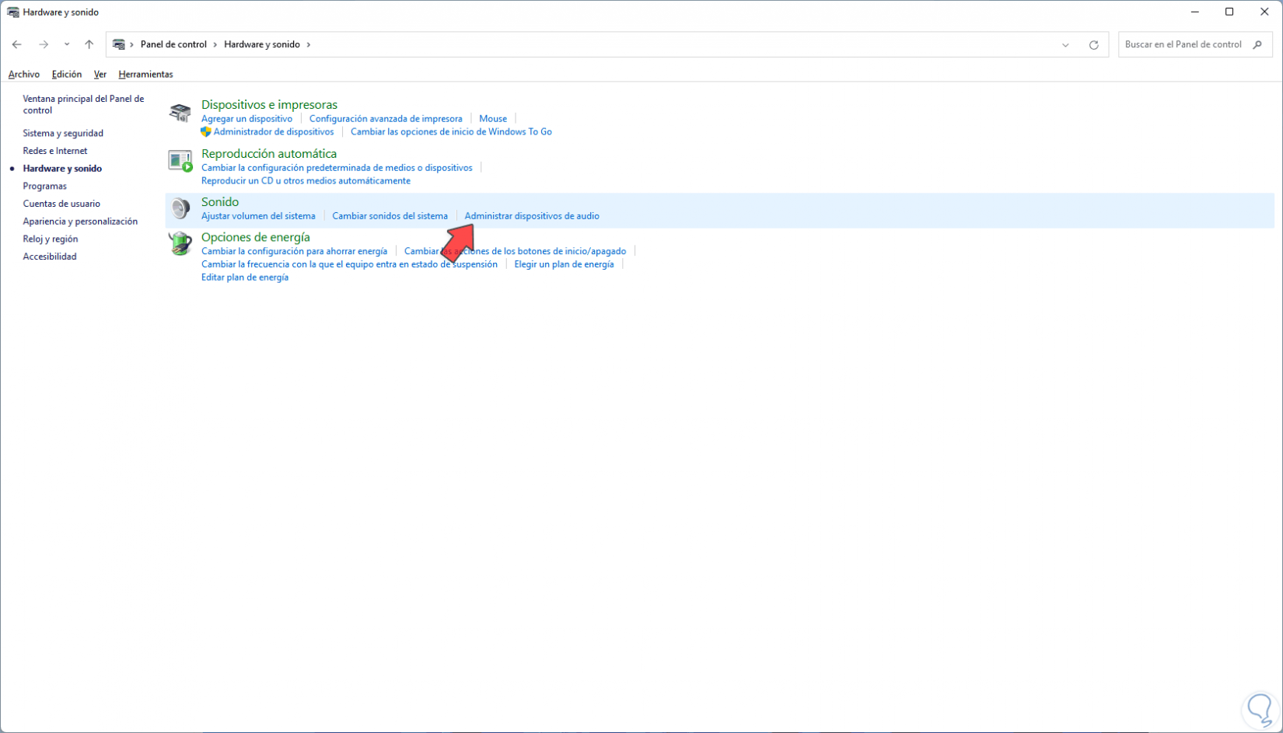
Task: Click the Devices and Printers category icon
Action: click(180, 113)
